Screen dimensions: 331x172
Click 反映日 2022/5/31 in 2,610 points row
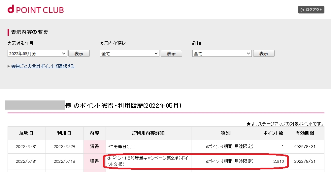pos(27,161)
